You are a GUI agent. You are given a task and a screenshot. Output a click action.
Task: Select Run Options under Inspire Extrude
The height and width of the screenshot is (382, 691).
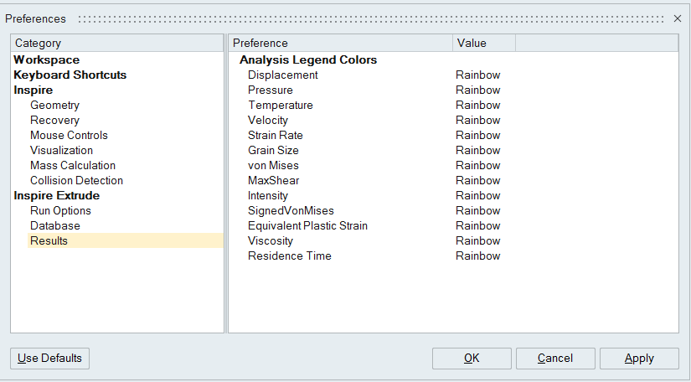(60, 211)
